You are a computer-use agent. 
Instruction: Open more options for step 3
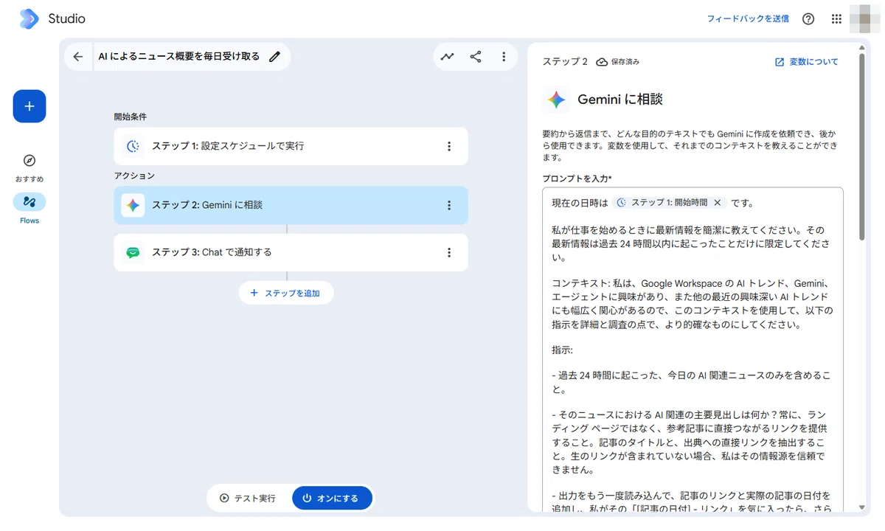point(449,252)
